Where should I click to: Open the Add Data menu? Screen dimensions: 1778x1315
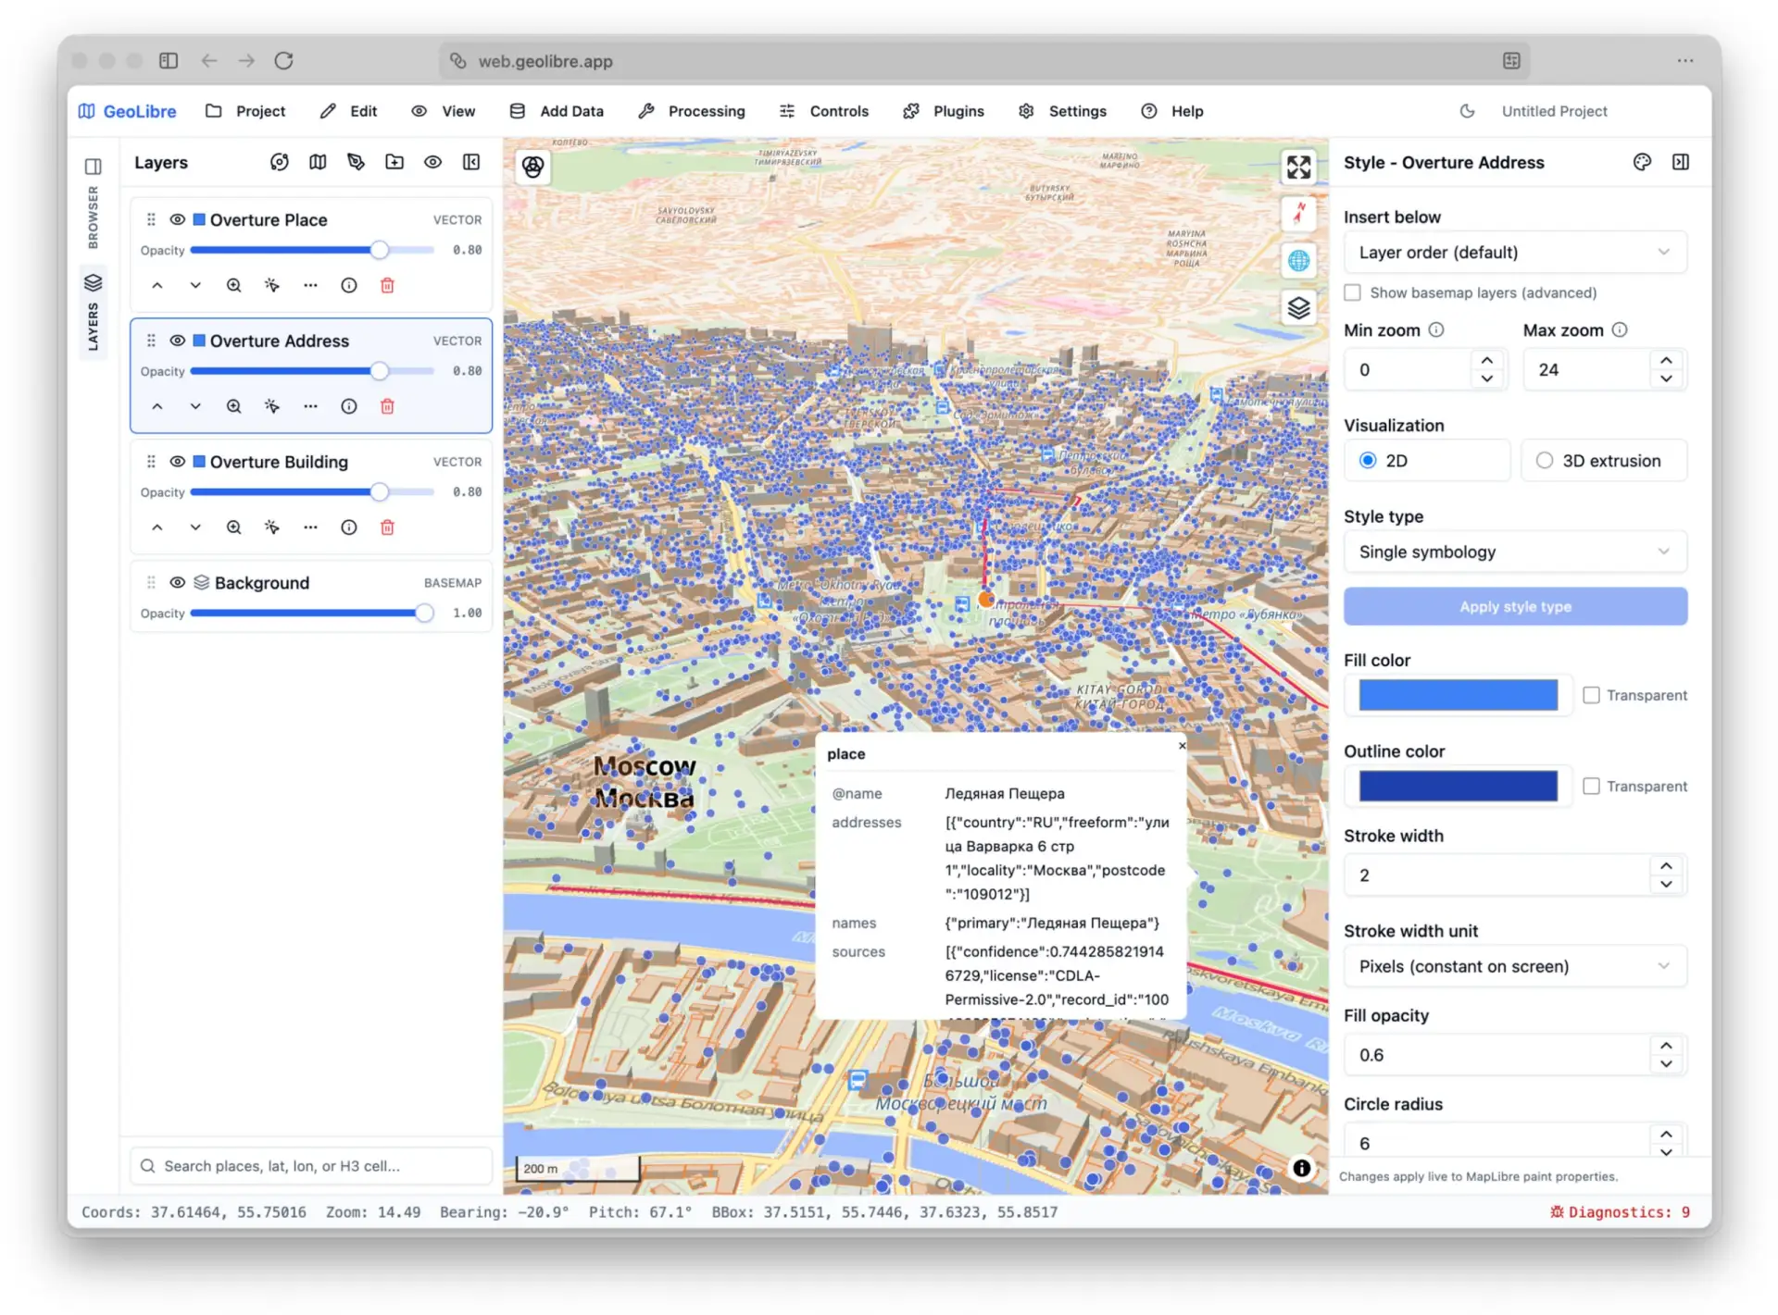click(557, 111)
